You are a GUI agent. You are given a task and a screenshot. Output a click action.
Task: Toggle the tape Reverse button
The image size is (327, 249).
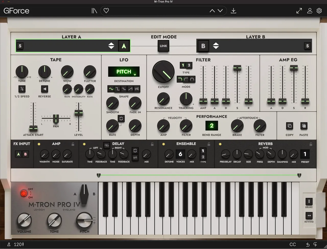[44, 89]
